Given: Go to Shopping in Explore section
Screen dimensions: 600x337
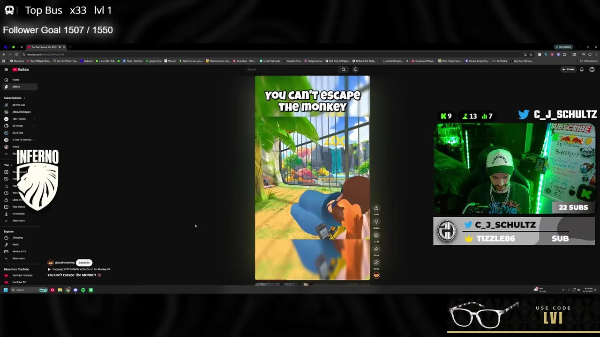Looking at the screenshot, I should [18, 237].
